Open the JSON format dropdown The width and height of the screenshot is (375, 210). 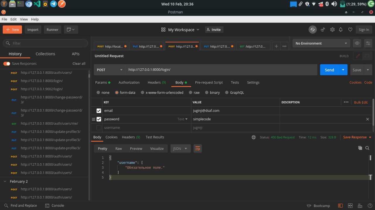click(180, 148)
